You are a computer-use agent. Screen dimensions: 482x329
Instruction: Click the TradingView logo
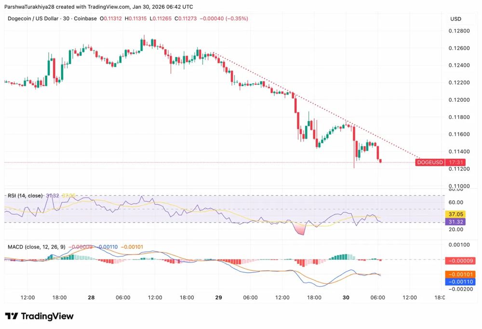point(40,316)
